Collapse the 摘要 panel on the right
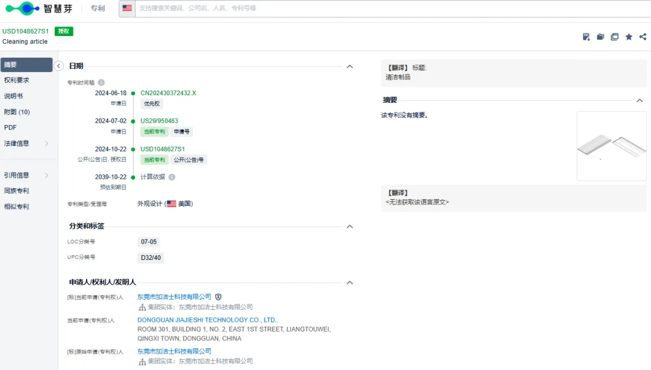 pos(640,100)
